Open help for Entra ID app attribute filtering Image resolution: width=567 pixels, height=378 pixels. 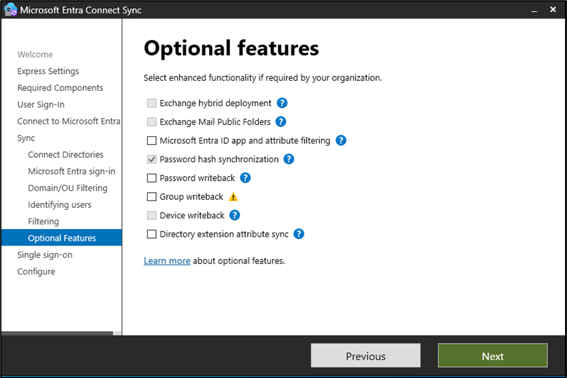pos(341,141)
